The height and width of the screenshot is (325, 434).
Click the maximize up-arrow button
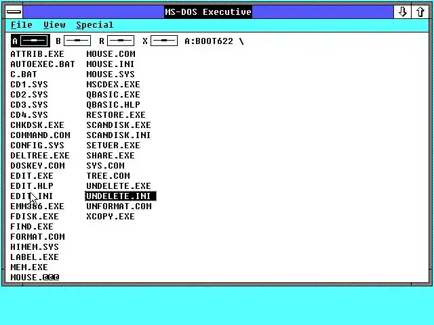click(420, 12)
